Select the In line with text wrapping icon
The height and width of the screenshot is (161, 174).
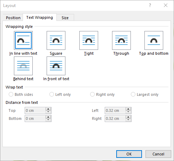(23, 40)
